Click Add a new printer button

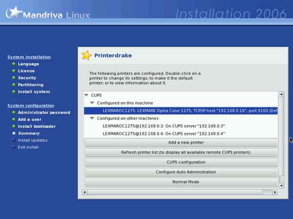[x=181, y=143]
